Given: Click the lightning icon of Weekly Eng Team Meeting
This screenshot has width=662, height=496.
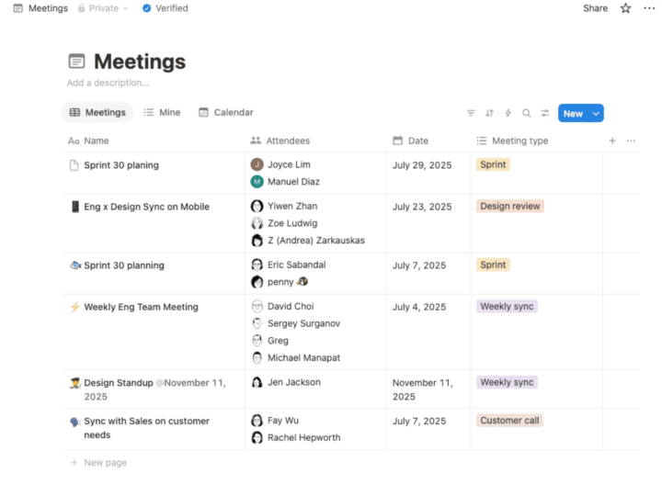Looking at the screenshot, I should point(75,307).
